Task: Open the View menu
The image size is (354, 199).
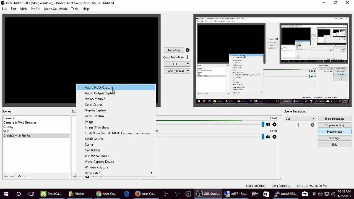Action: click(x=24, y=9)
